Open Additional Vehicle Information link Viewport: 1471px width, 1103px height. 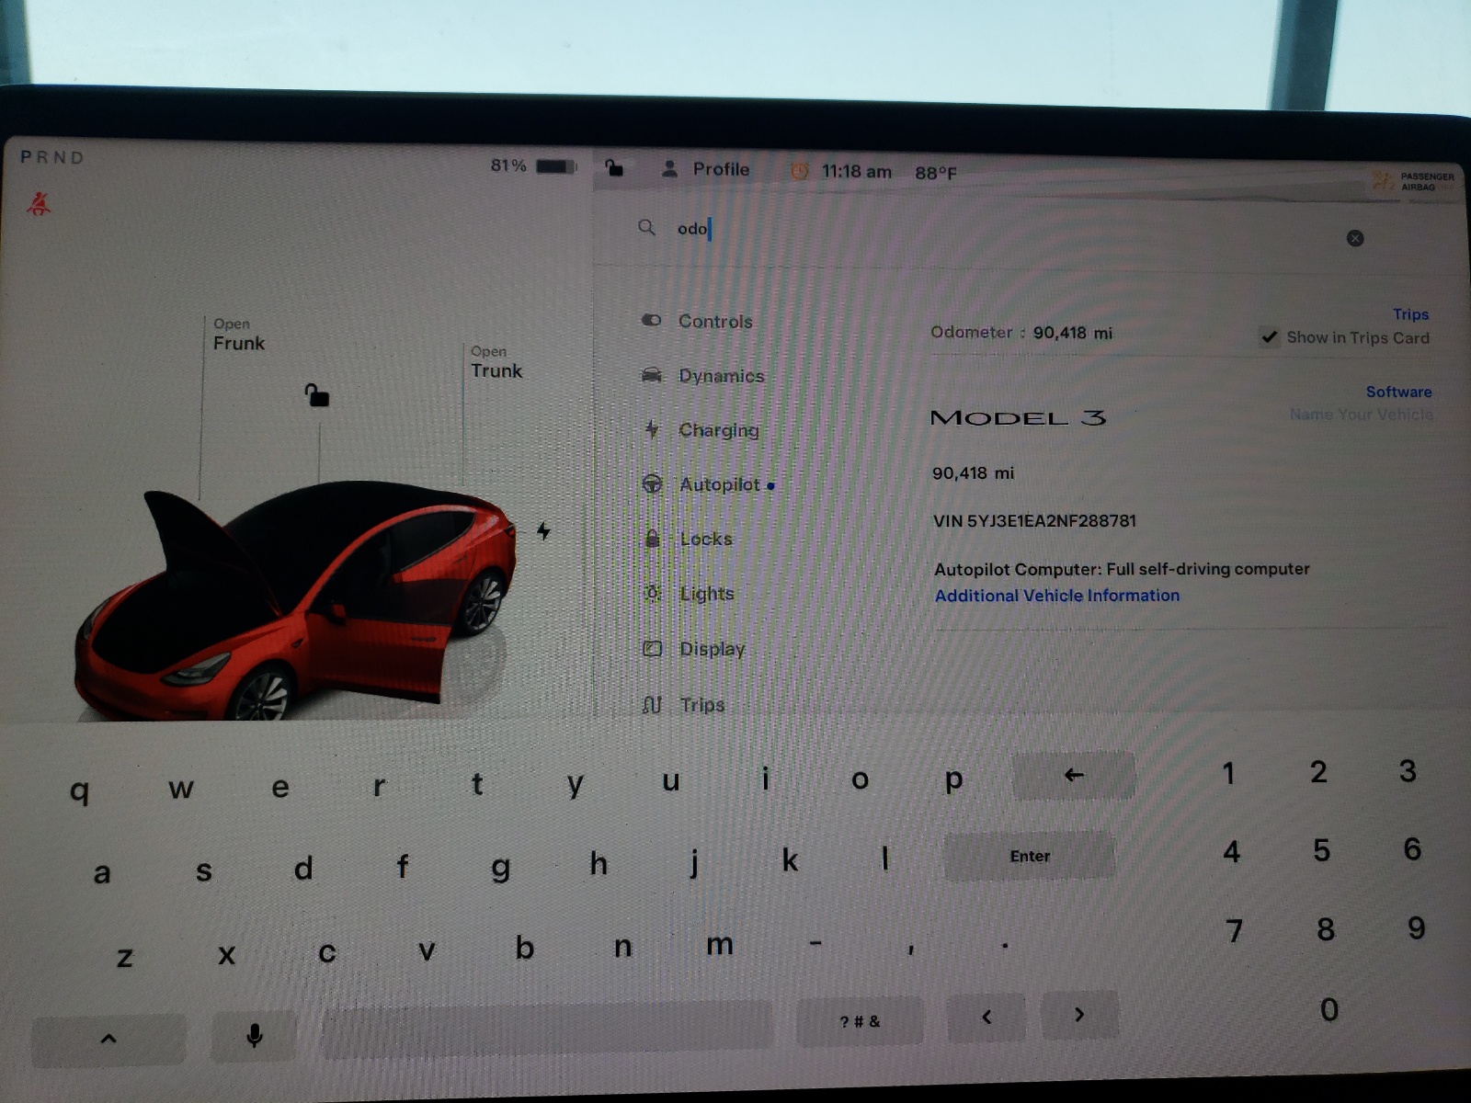point(1057,596)
